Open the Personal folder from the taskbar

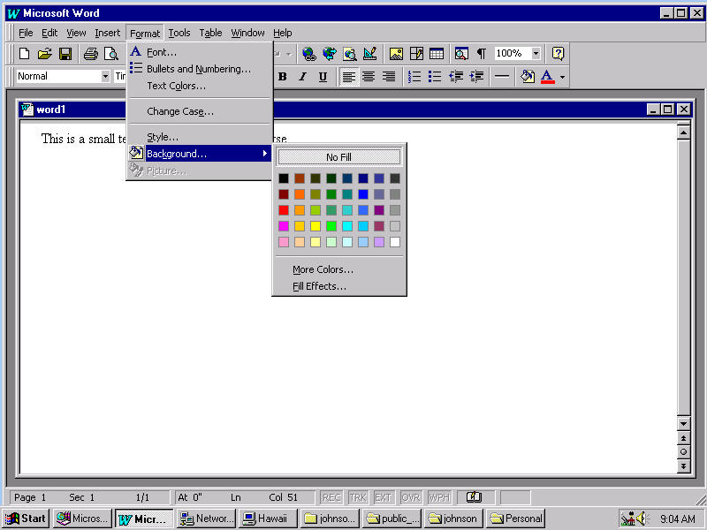[515, 519]
